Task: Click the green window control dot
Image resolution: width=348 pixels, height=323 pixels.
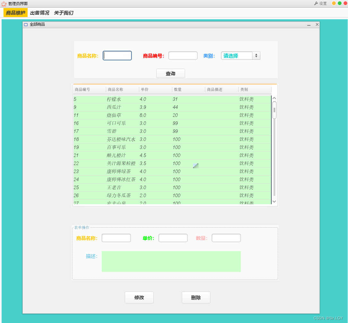Action: [x=340, y=3]
